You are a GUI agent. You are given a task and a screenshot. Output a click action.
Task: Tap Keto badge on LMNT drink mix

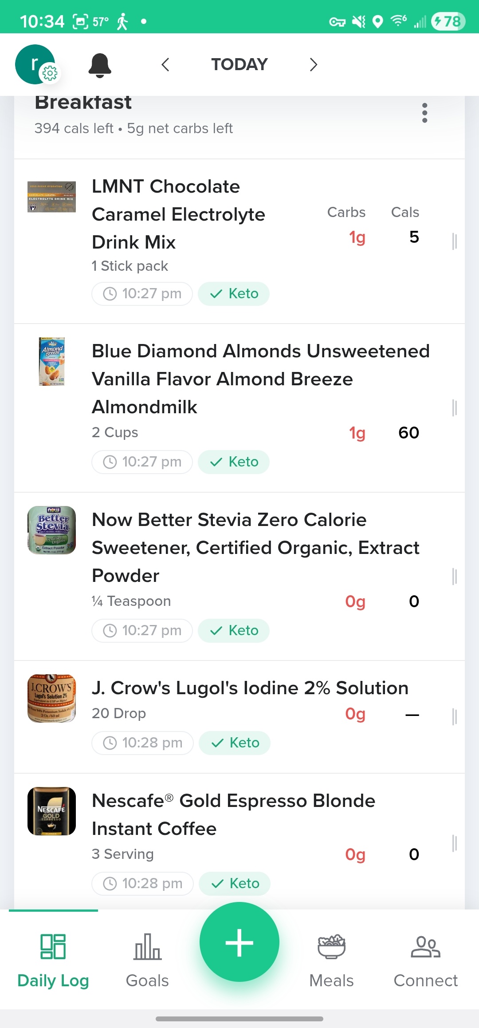tap(234, 294)
